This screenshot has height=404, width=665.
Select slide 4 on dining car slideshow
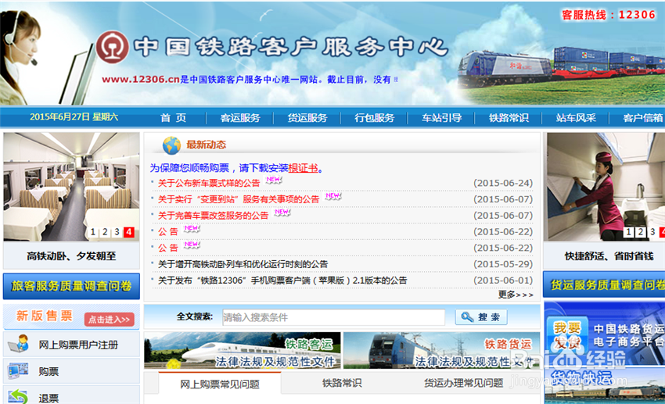(x=129, y=232)
